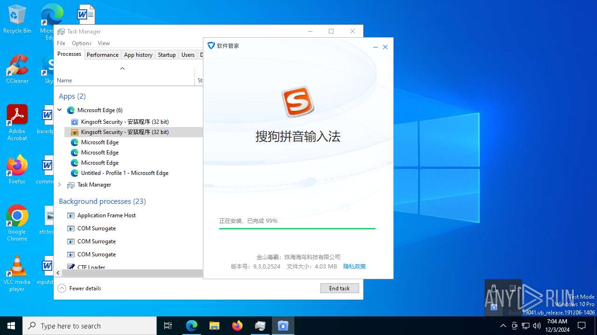Click the 版本号：9,3,0,2524 version text
The width and height of the screenshot is (597, 335).
[256, 267]
